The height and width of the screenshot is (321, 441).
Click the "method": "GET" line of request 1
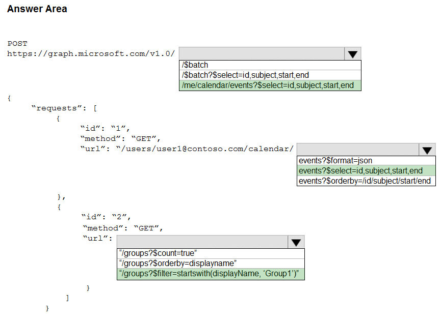click(x=120, y=138)
